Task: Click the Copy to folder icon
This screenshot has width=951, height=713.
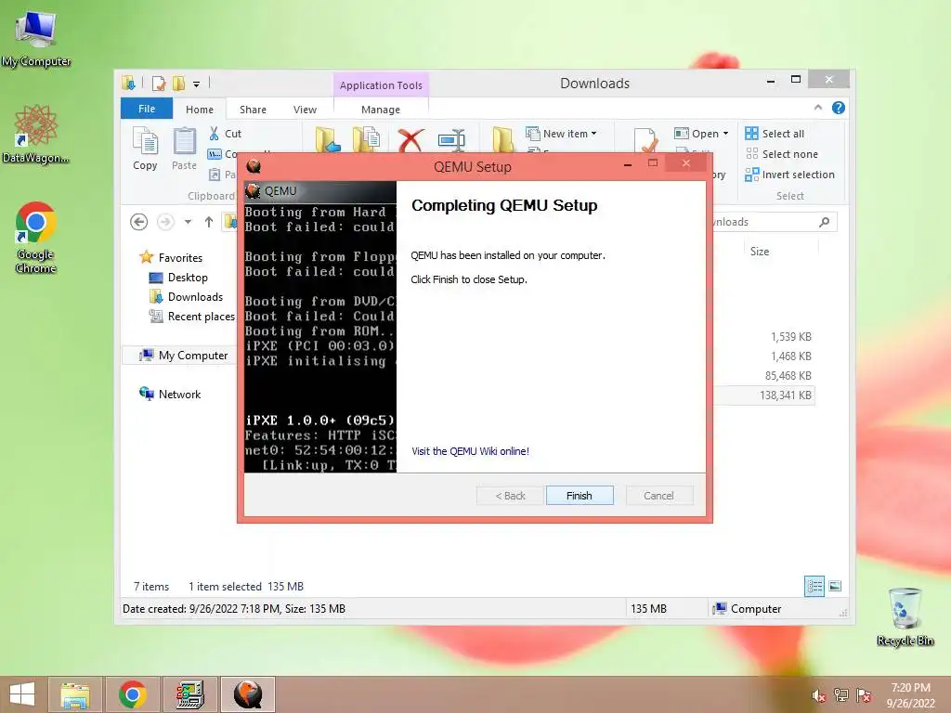Action: (366, 139)
